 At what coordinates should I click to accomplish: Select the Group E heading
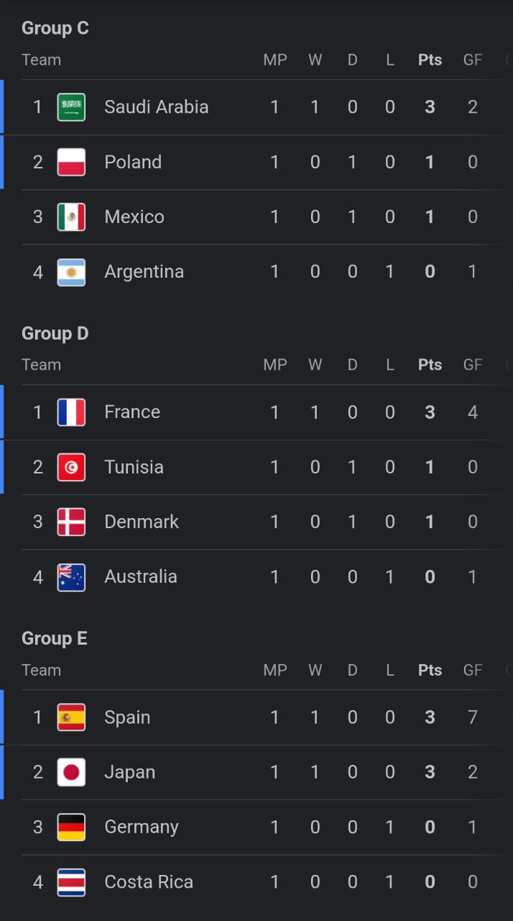point(55,638)
